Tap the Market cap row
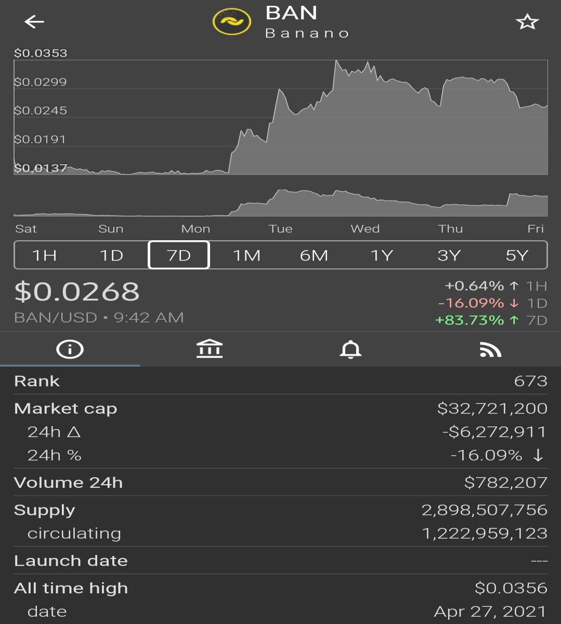 click(x=281, y=409)
